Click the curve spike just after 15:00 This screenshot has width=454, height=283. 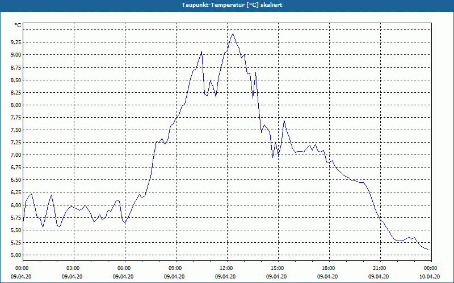(284, 121)
